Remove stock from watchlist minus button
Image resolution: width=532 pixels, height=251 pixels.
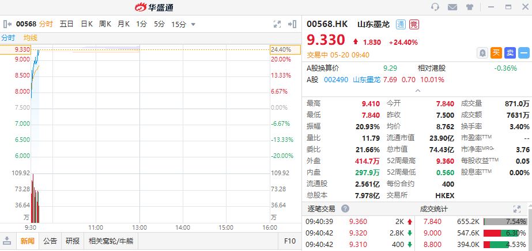[x=524, y=53]
